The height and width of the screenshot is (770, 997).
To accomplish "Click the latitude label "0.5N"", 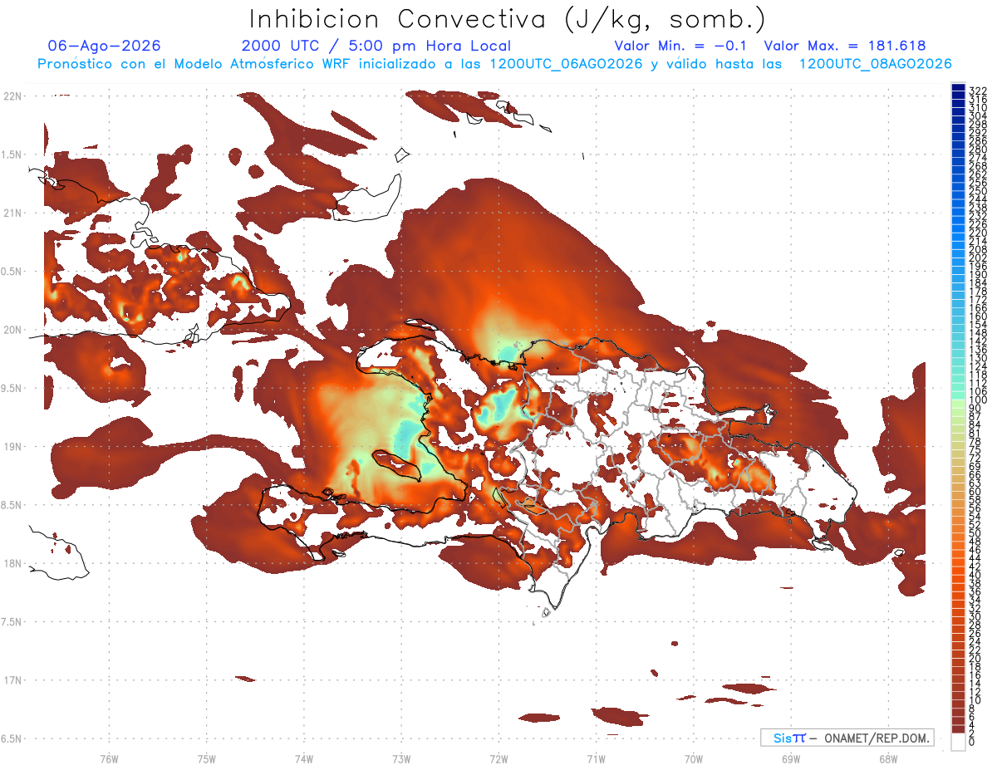I will point(12,272).
